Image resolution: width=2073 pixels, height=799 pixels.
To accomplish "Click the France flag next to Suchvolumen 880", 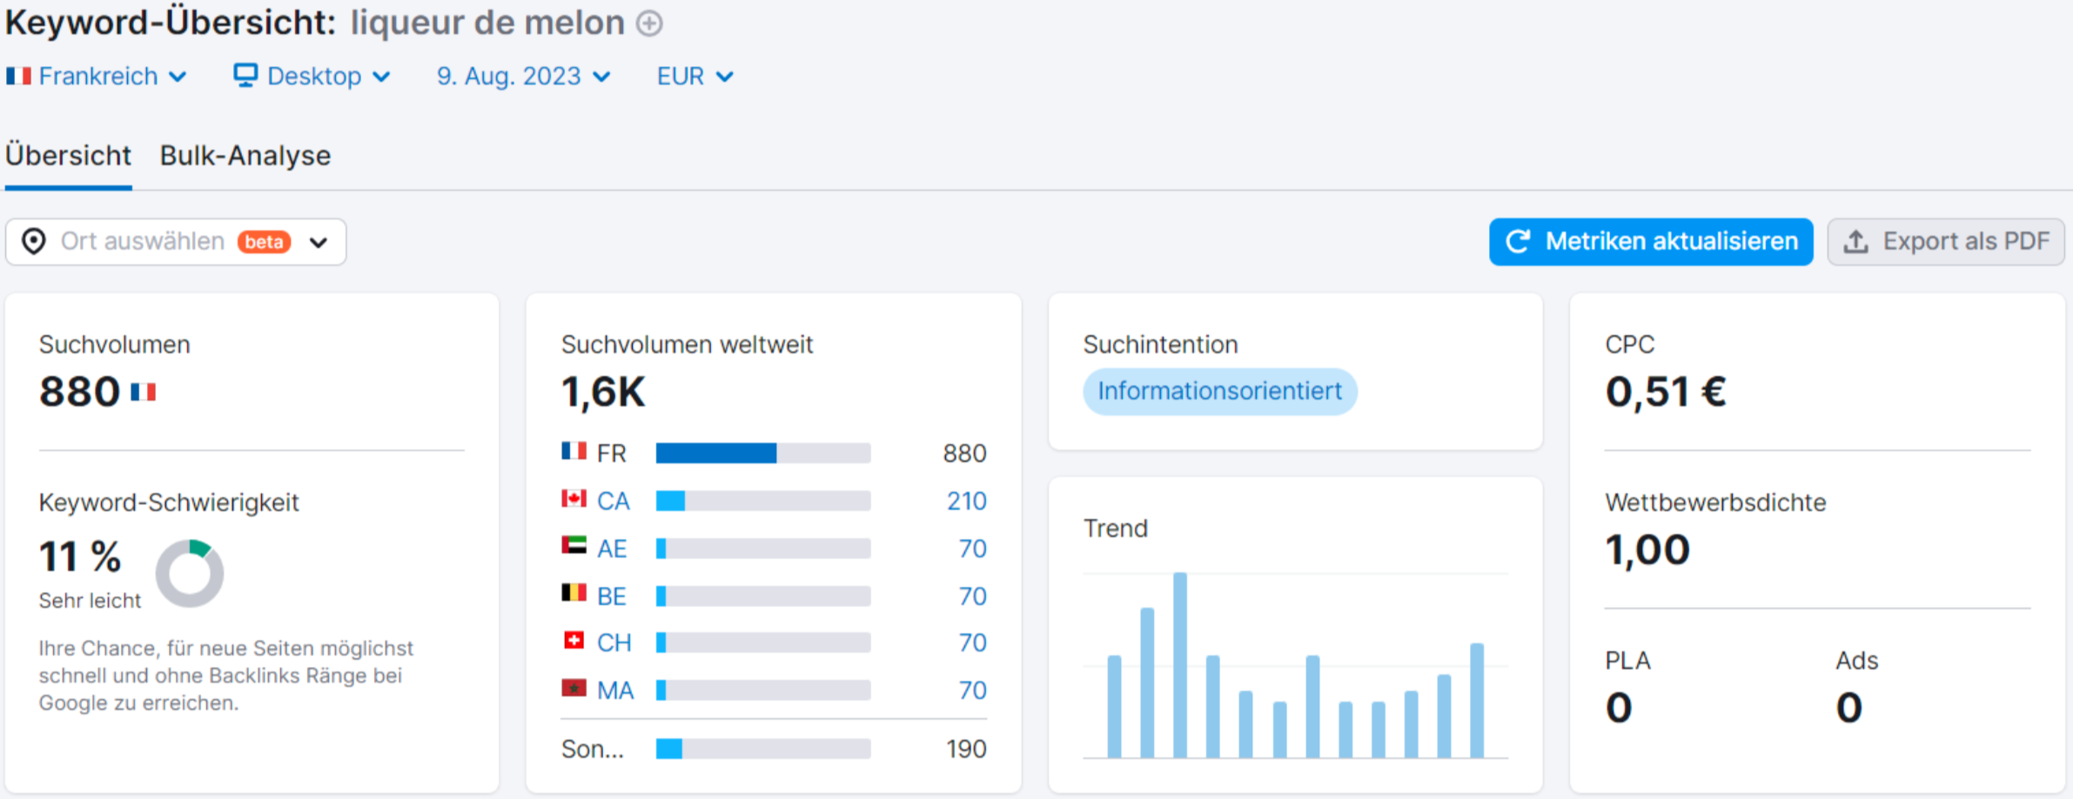I will 144,393.
